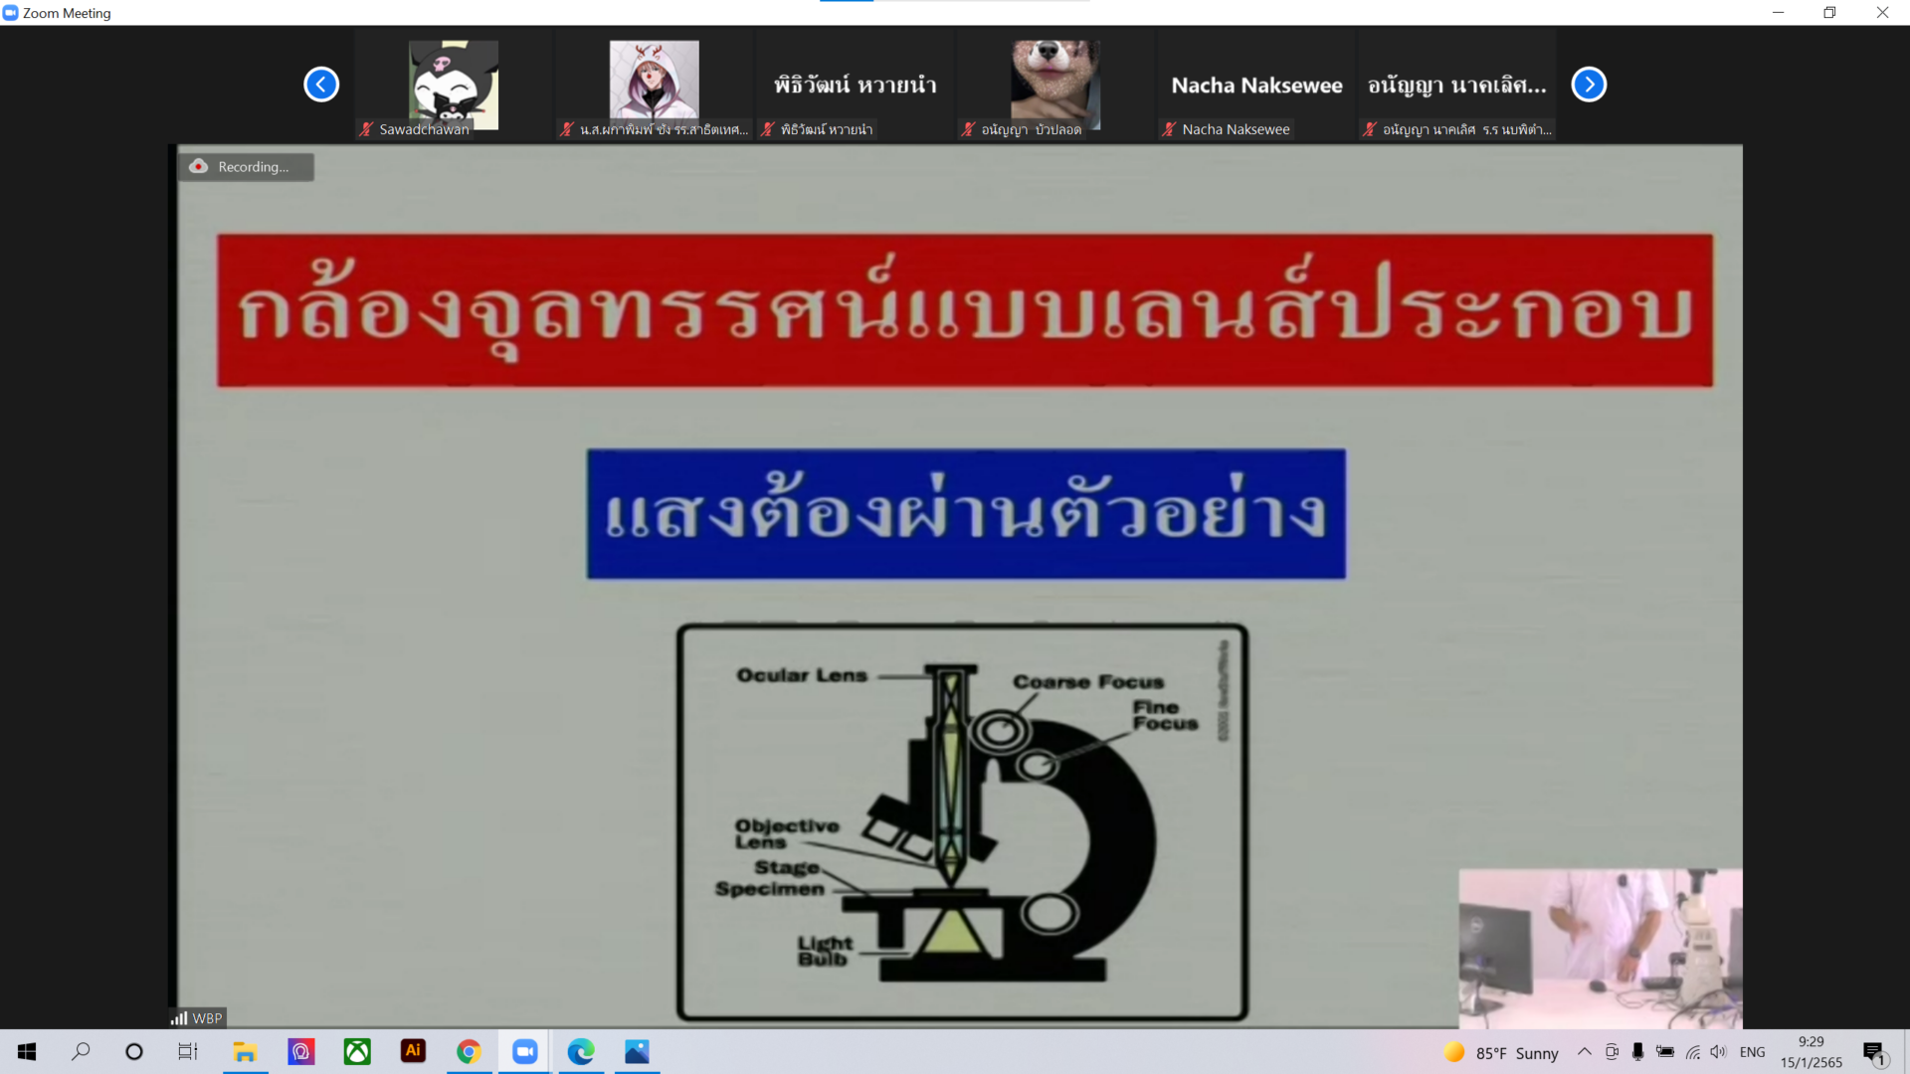Open the Xbox app in taskbar

click(x=357, y=1051)
